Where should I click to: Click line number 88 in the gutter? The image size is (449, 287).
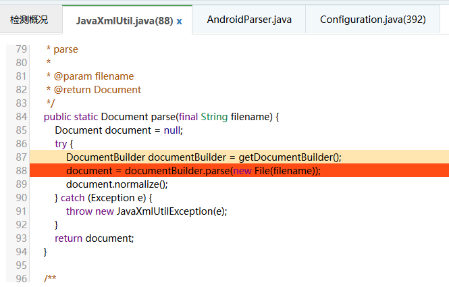coord(22,171)
